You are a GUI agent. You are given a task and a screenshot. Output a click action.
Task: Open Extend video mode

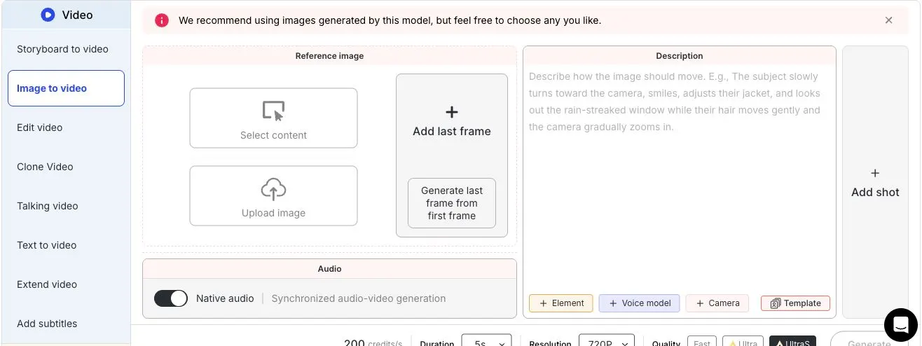66,284
